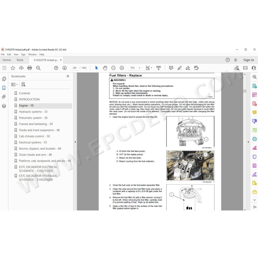Click the Share link icon
The width and height of the screenshot is (258, 258).
click(x=237, y=68)
